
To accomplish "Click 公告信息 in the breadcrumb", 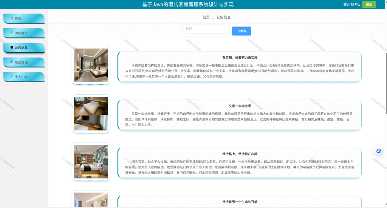I will (x=223, y=17).
